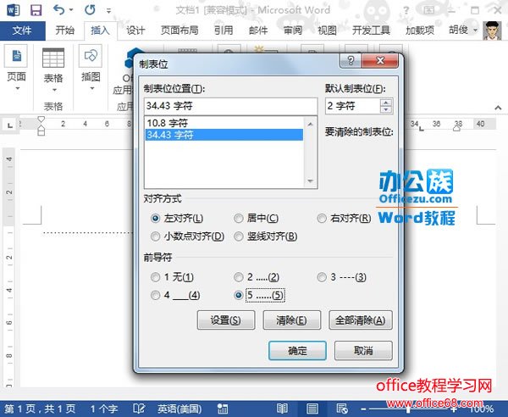Open the 胡俊 account dropdown

[463, 31]
